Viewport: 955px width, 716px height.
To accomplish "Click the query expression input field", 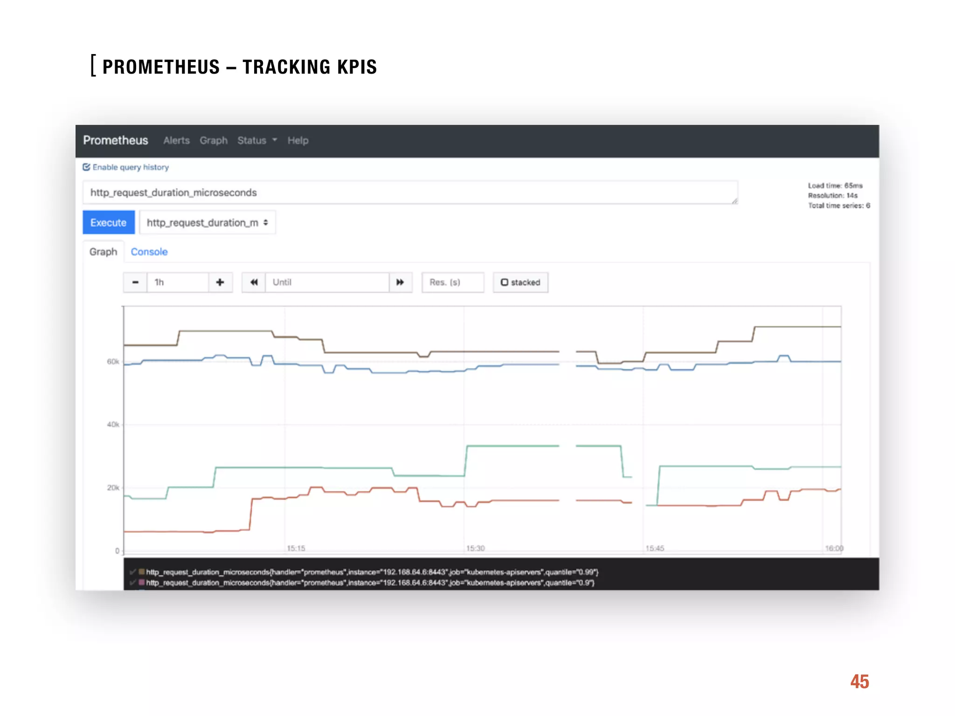I will click(410, 193).
